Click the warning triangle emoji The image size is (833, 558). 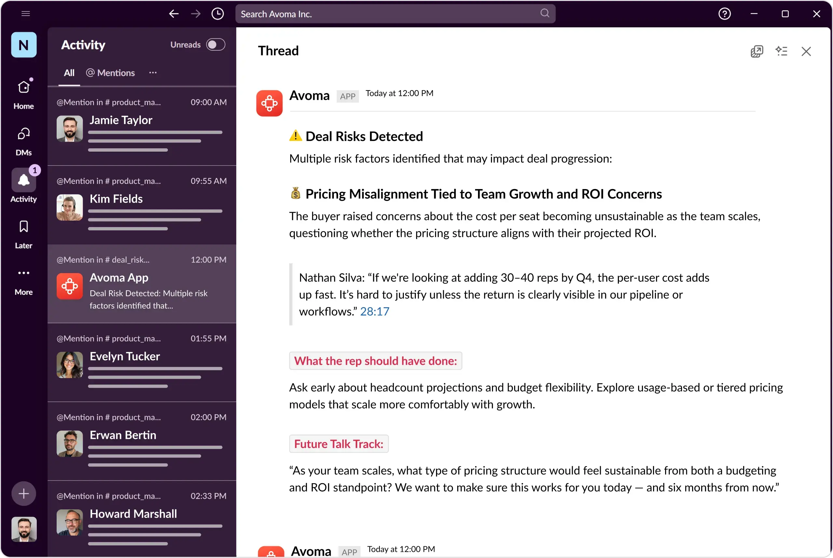[295, 136]
